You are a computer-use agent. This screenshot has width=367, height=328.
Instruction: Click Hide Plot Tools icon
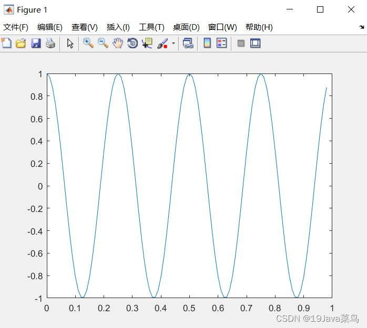coord(241,43)
